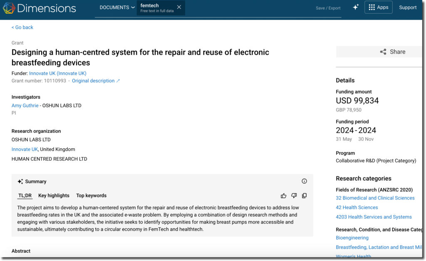426x261 pixels.
Task: Open investigator Amy Guthrie's profile
Action: (25, 106)
